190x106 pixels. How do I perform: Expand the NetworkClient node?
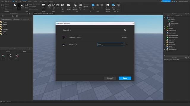[165, 32]
